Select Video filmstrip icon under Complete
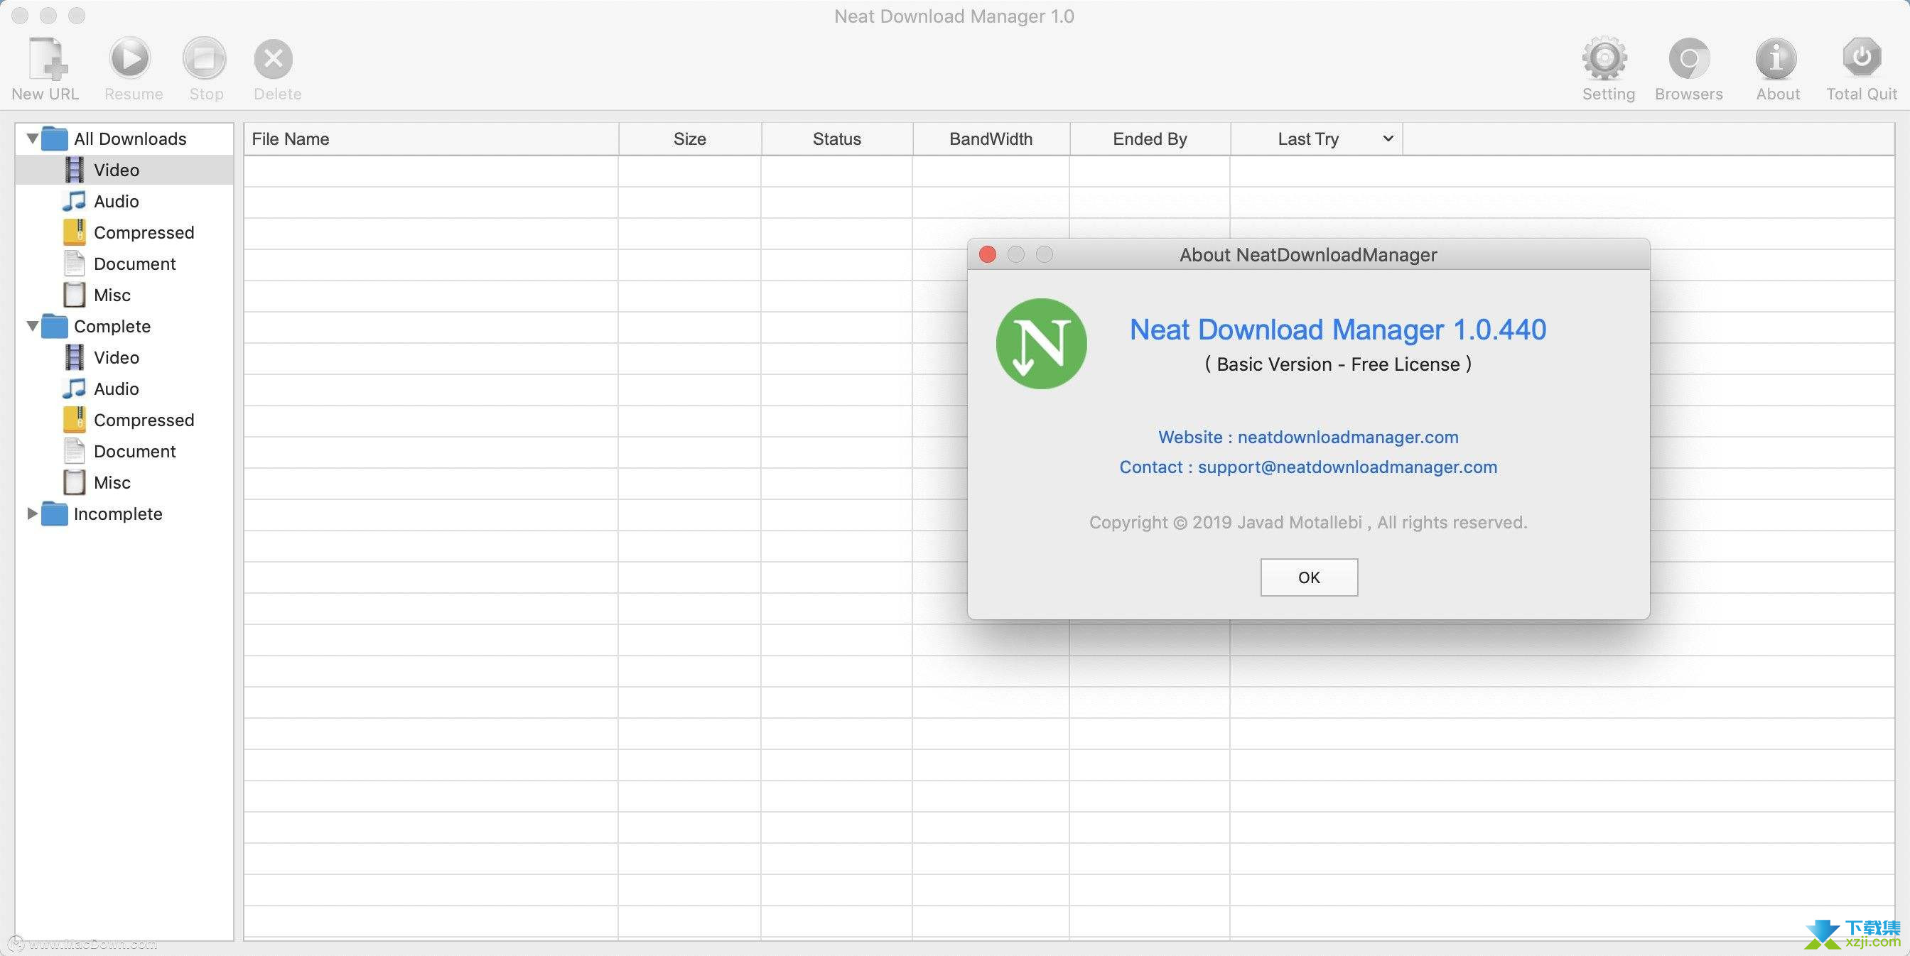The width and height of the screenshot is (1910, 956). coord(74,357)
